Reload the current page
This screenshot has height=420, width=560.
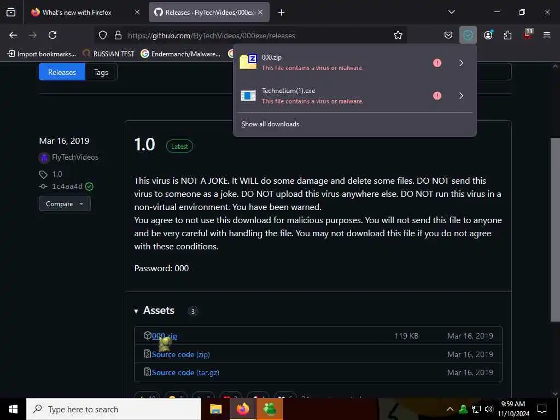click(52, 35)
